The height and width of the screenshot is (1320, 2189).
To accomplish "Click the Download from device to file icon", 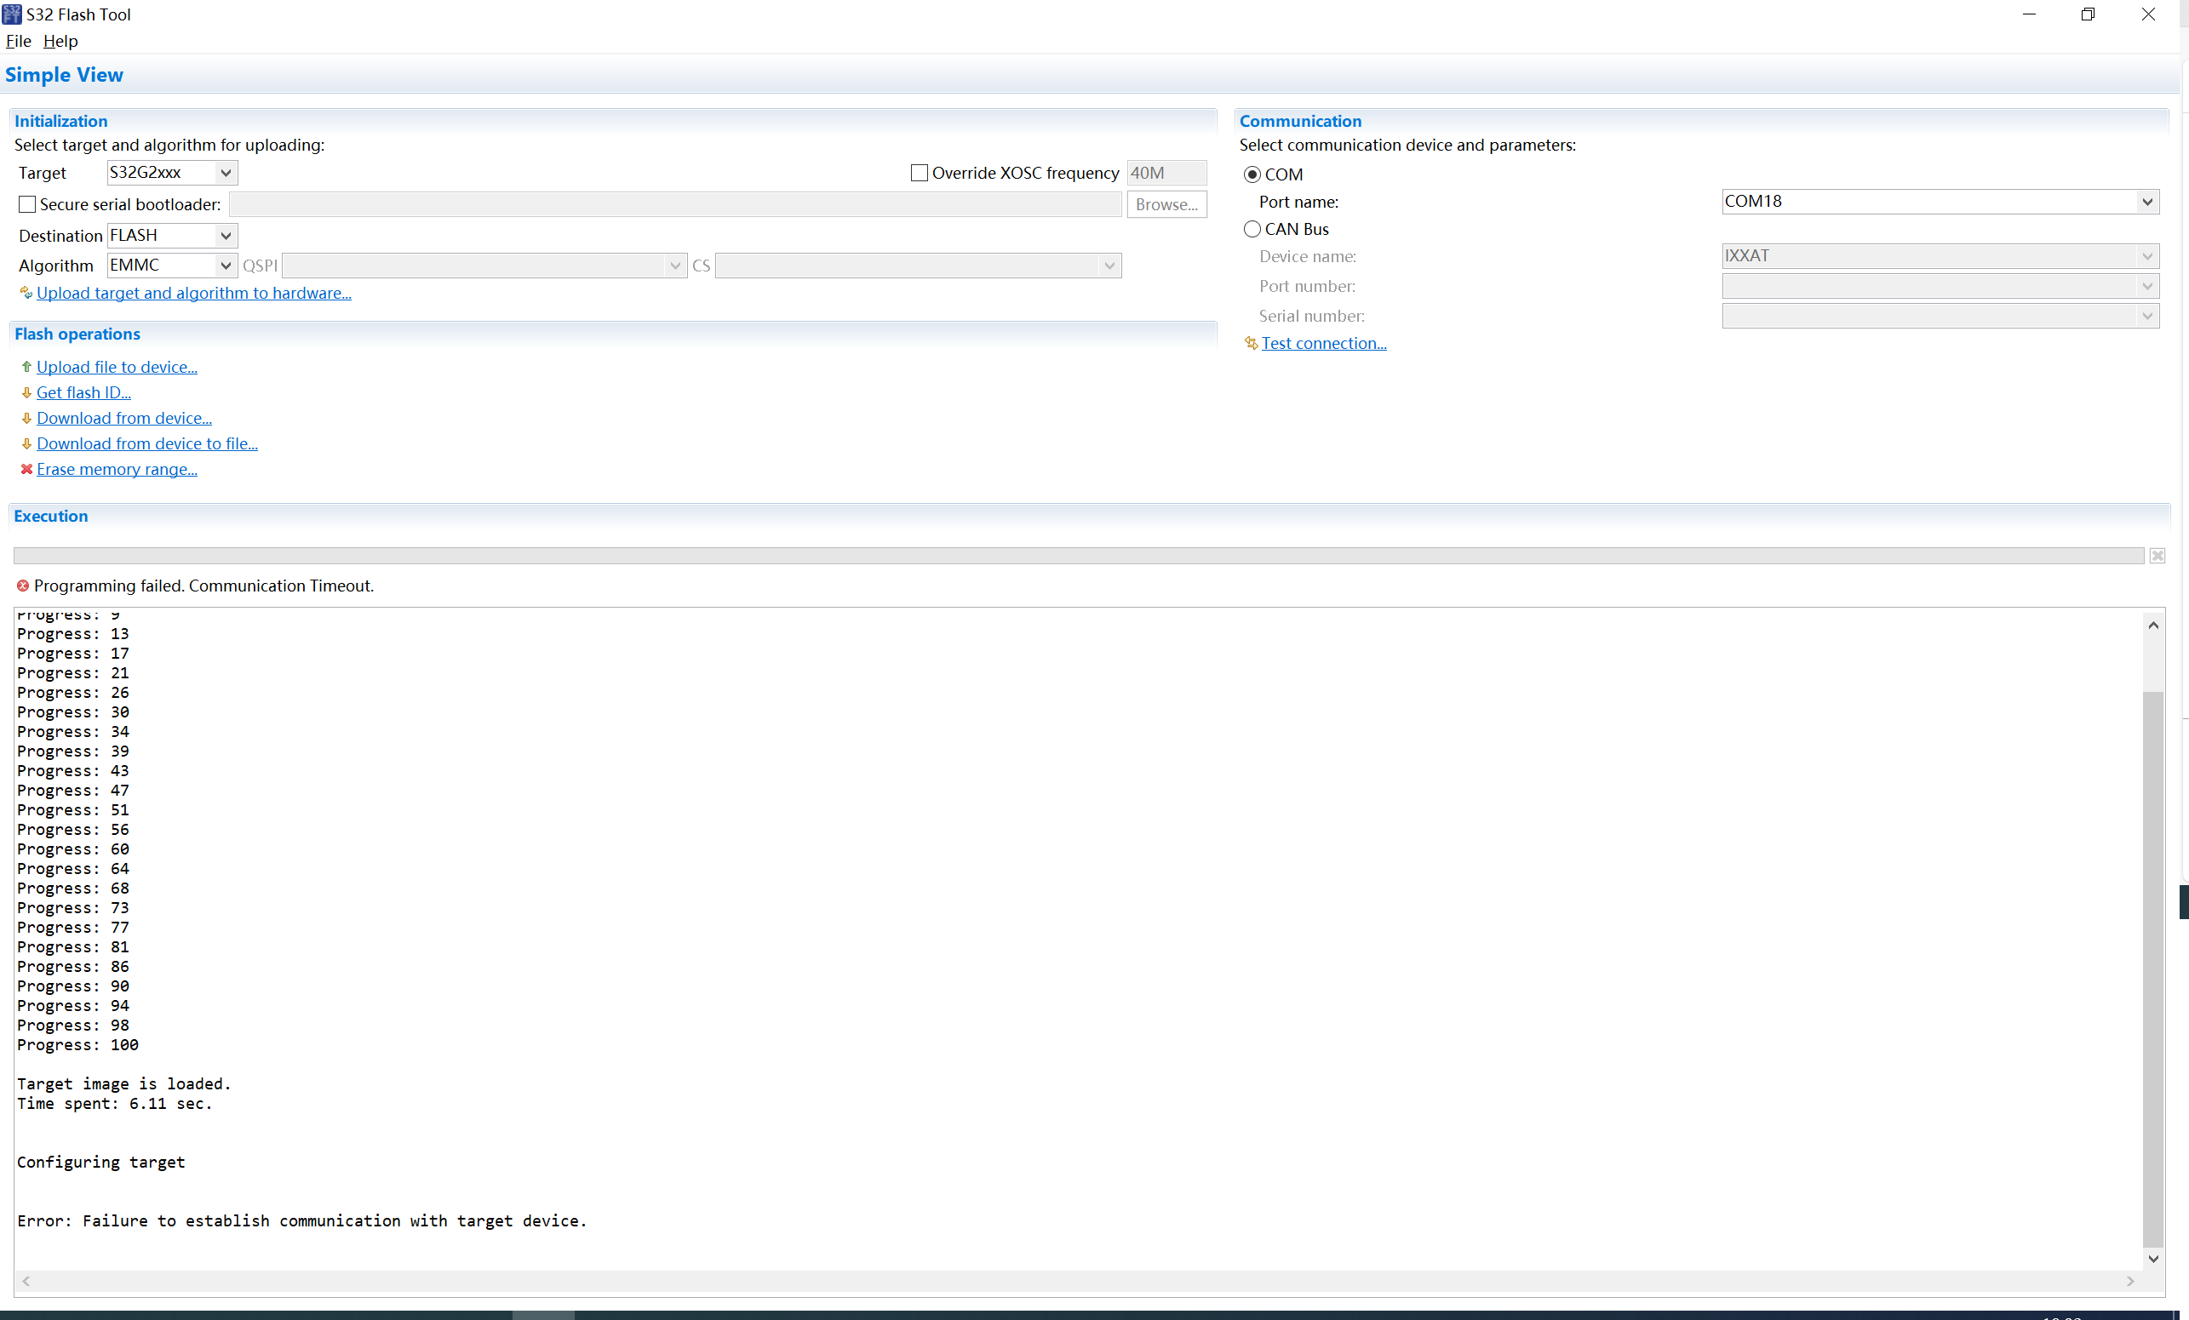I will (26, 444).
